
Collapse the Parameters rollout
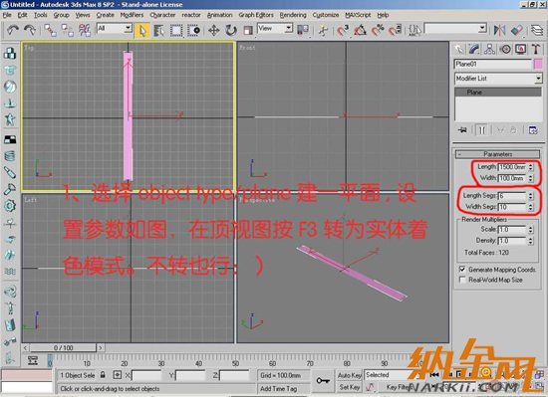point(497,154)
